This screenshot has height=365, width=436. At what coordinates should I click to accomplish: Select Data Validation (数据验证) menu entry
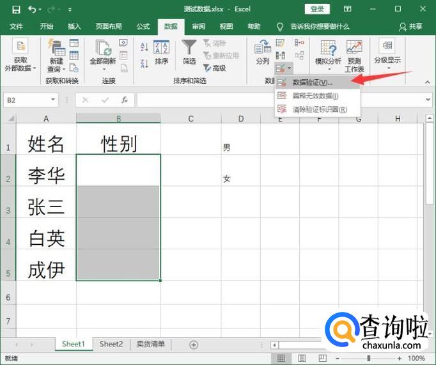(x=312, y=82)
